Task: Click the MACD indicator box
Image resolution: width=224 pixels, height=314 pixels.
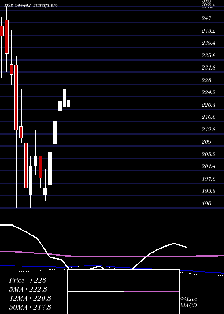Action: point(123,292)
